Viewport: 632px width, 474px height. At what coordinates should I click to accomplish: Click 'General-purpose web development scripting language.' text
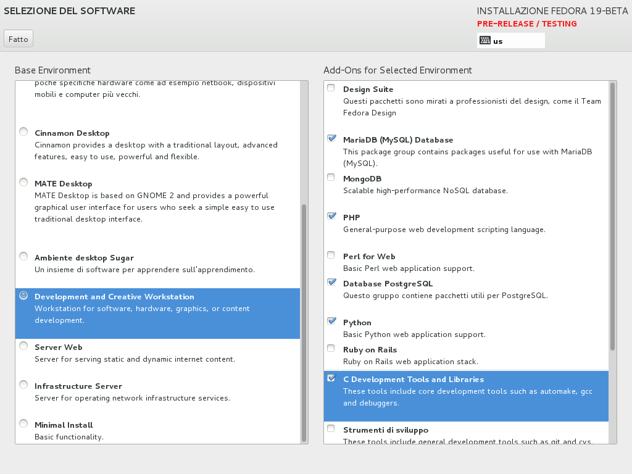[444, 230]
